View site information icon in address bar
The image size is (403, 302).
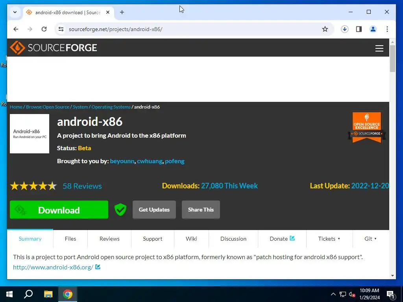tap(61, 29)
